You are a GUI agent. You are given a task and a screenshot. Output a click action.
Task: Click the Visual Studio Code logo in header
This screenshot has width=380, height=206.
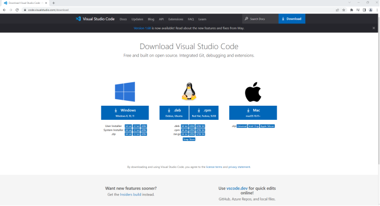(95, 19)
